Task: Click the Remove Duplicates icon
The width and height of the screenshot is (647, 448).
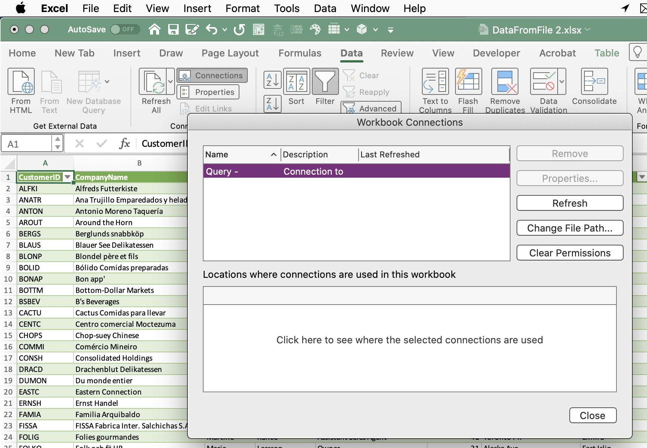Action: (505, 81)
